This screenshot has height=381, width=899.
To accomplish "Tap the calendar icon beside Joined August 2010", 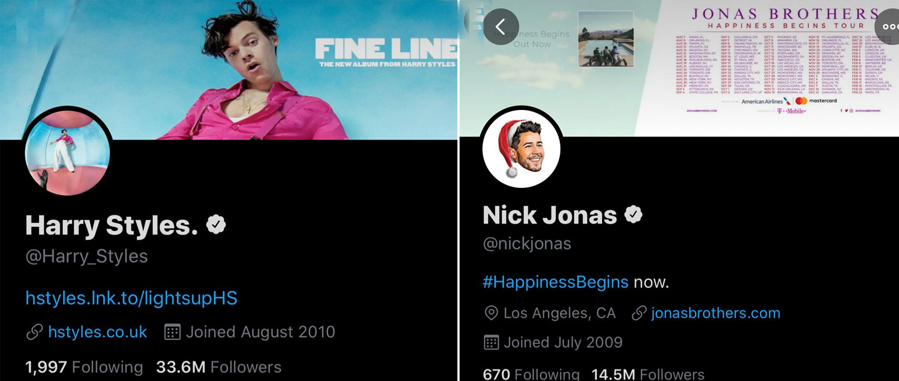I will click(x=172, y=332).
